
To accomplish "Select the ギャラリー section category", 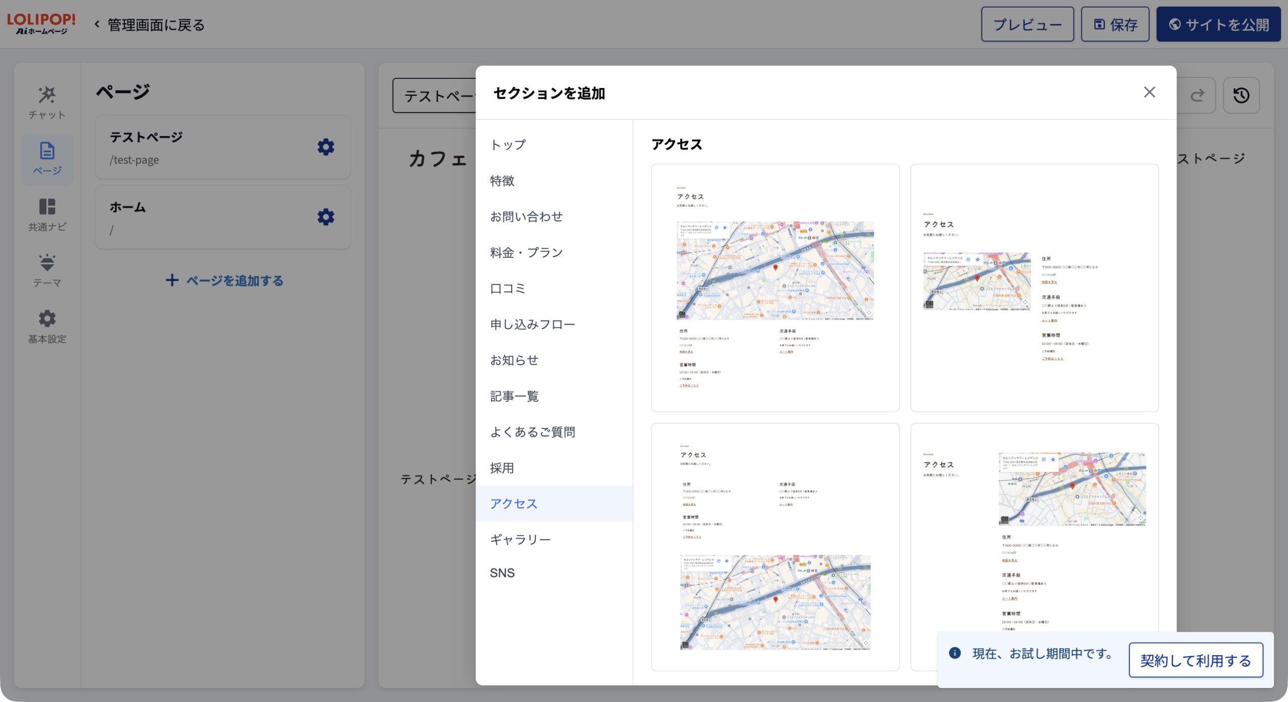I will click(x=554, y=540).
